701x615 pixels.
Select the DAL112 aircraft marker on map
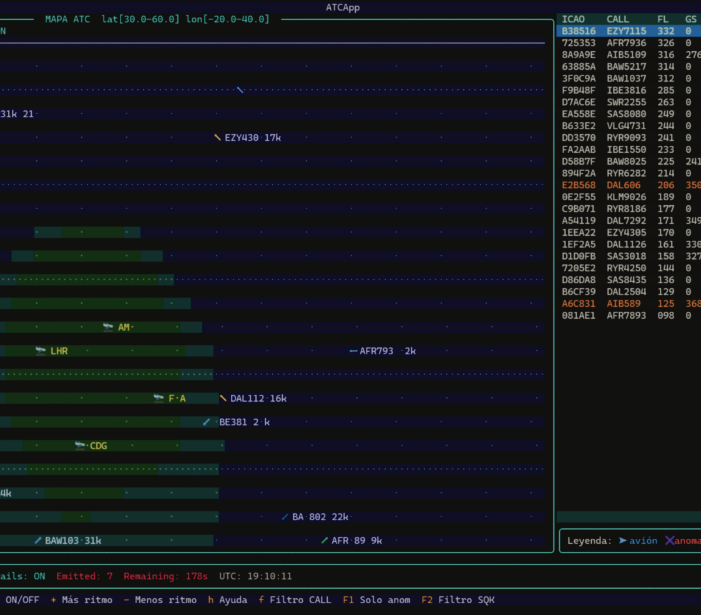tap(223, 398)
